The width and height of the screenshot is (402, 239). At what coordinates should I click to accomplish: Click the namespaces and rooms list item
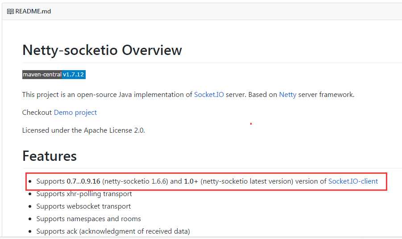[88, 219]
